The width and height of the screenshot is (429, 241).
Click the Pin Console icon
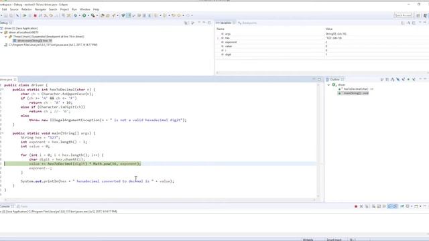click(x=402, y=206)
